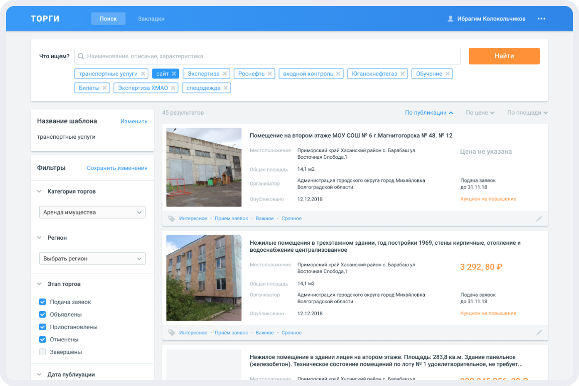Sort results by 'По цене'
Screen dimensions: 579x386
point(479,113)
